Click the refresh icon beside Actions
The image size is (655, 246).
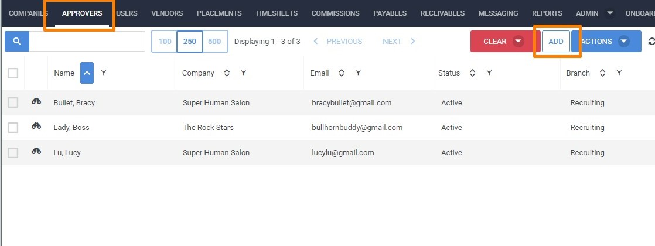tap(651, 42)
